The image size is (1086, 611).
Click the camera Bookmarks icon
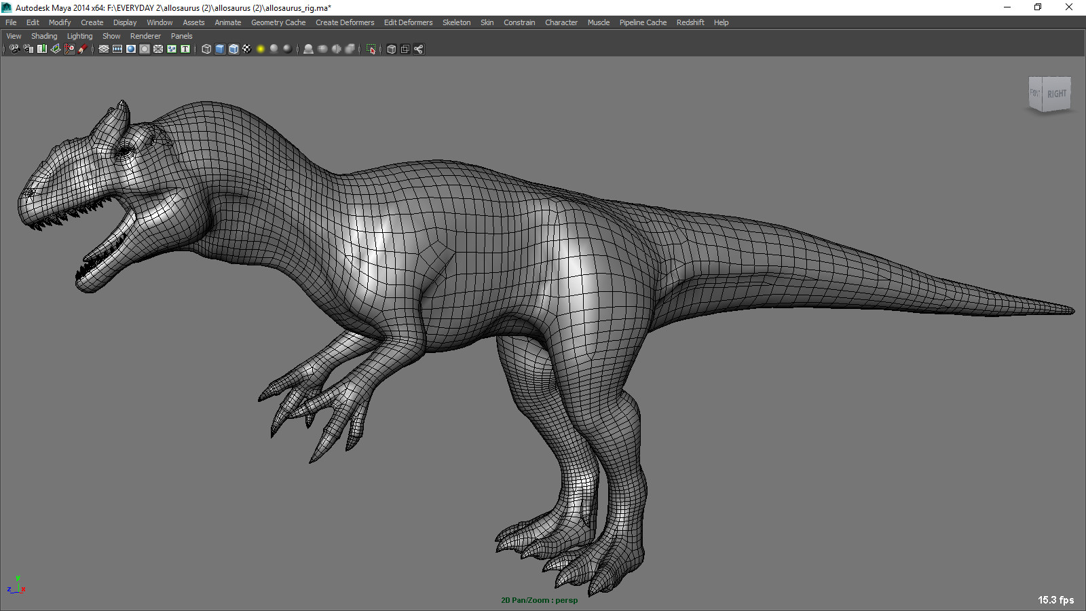tap(42, 49)
